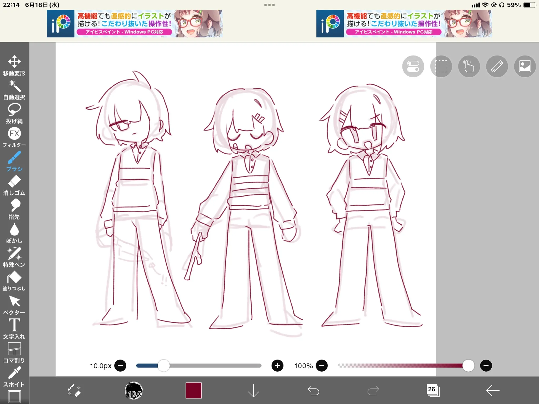Image resolution: width=539 pixels, height=404 pixels.
Task: Click the undo arrow button
Action: coord(313,390)
